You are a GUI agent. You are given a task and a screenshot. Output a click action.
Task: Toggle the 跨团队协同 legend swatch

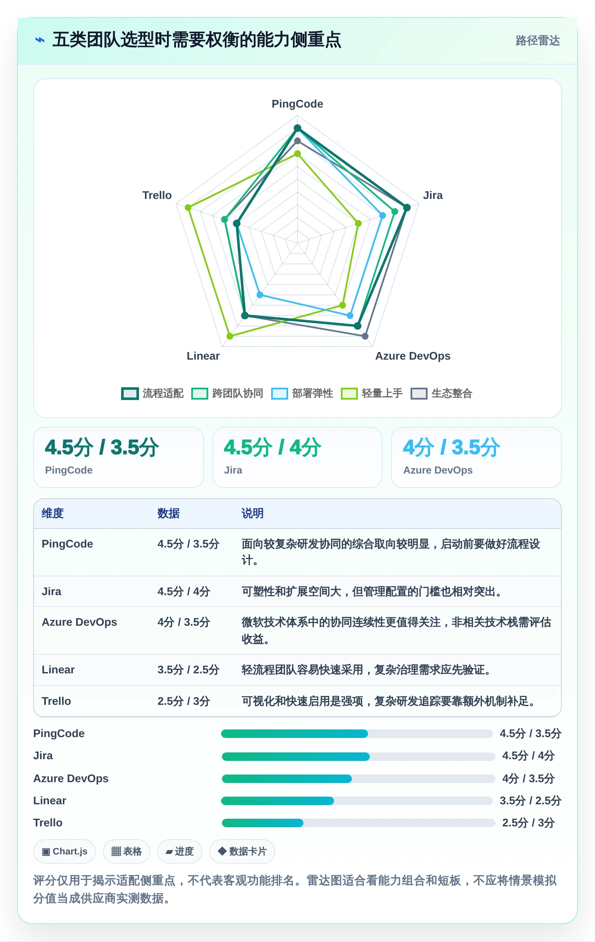pos(200,393)
